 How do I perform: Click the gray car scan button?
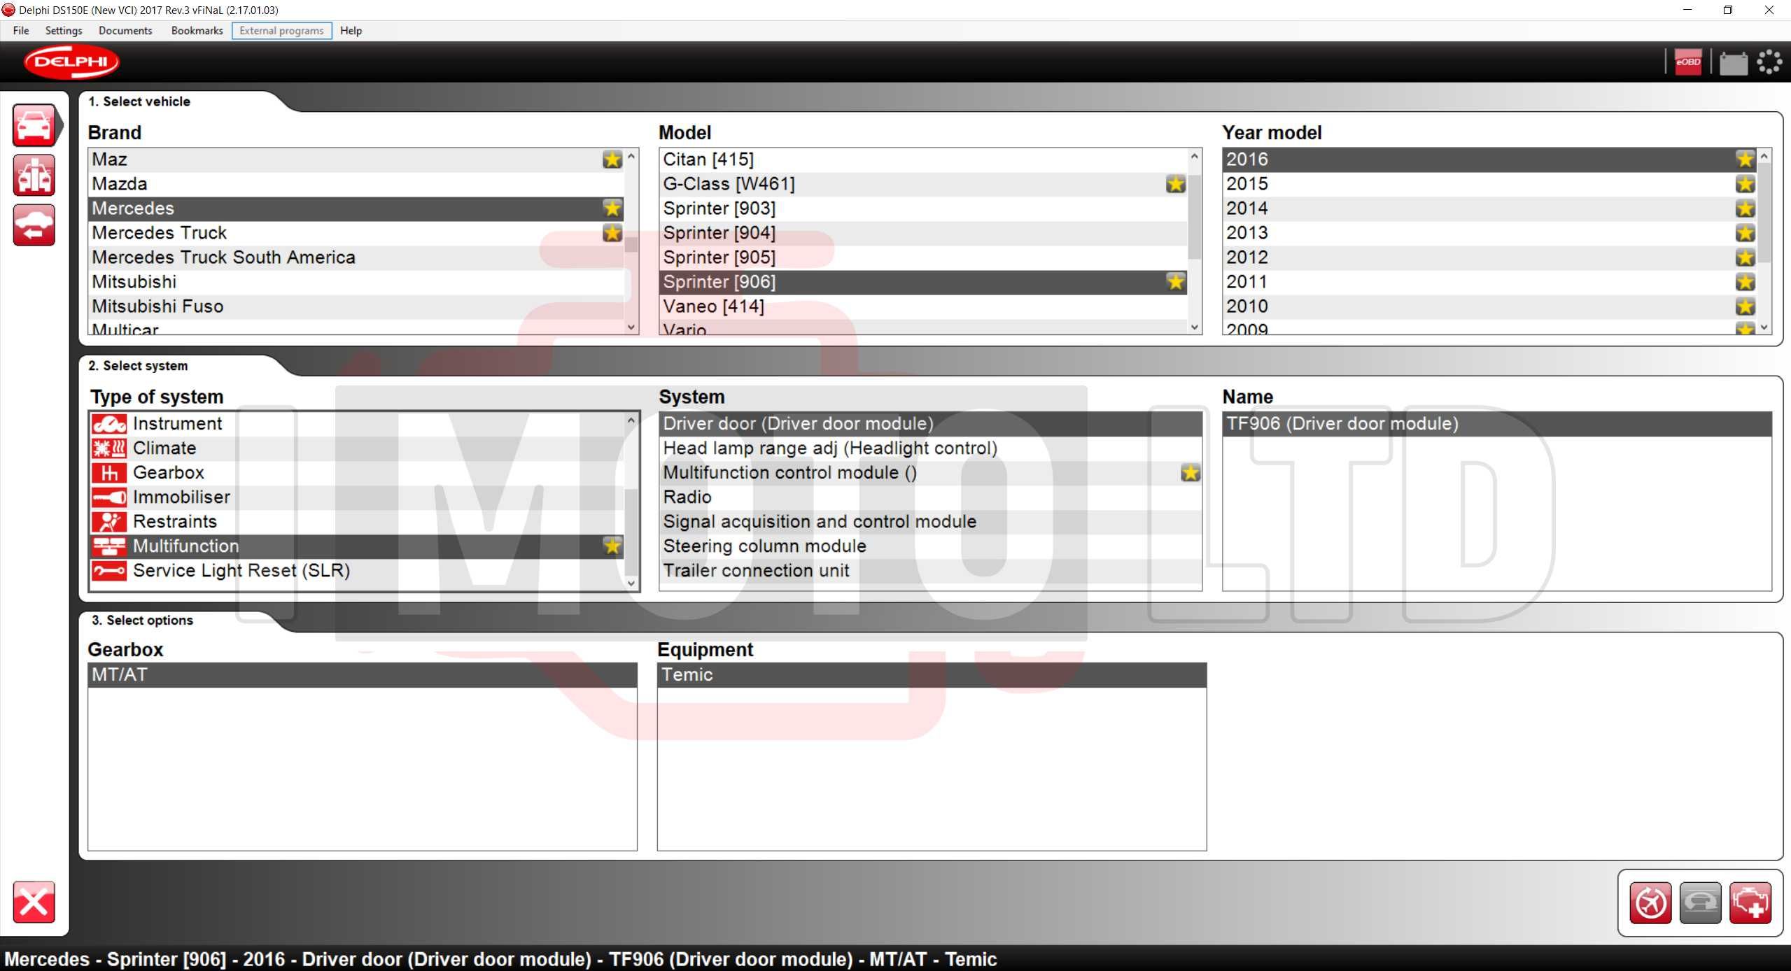click(1700, 903)
